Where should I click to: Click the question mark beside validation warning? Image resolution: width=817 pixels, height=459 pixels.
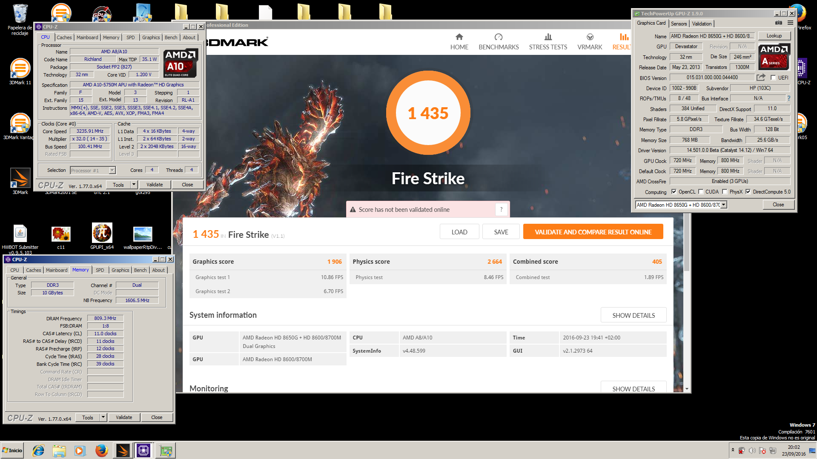(x=501, y=209)
